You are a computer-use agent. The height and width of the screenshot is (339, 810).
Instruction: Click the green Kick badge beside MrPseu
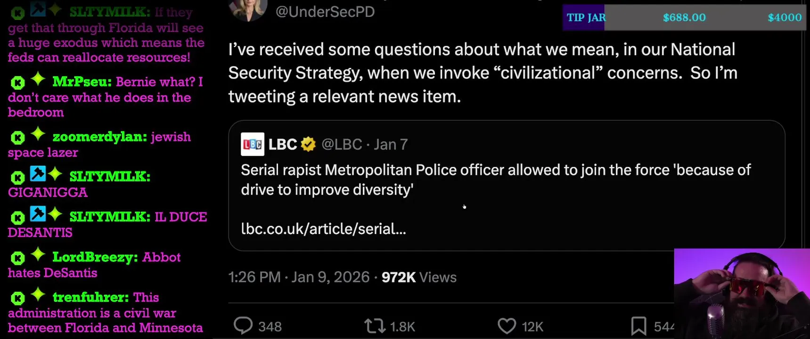click(x=17, y=83)
